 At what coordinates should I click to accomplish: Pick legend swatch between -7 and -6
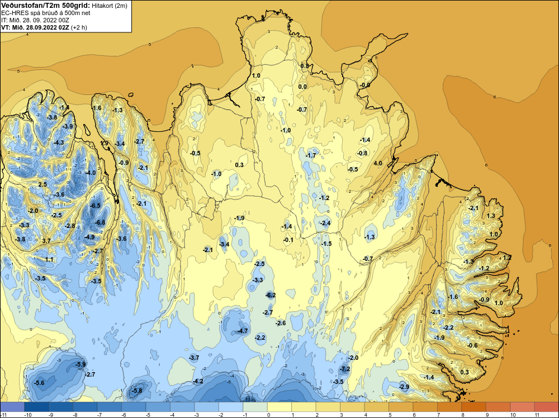pyautogui.click(x=109, y=407)
